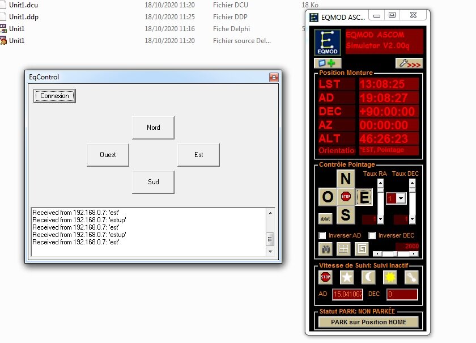The width and height of the screenshot is (476, 343).
Task: Click the ALT value 46:26:23
Action: [x=389, y=139]
